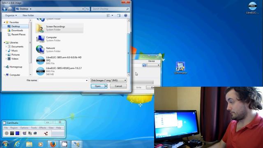Click the browse folder icon in disk imager

(x=144, y=65)
